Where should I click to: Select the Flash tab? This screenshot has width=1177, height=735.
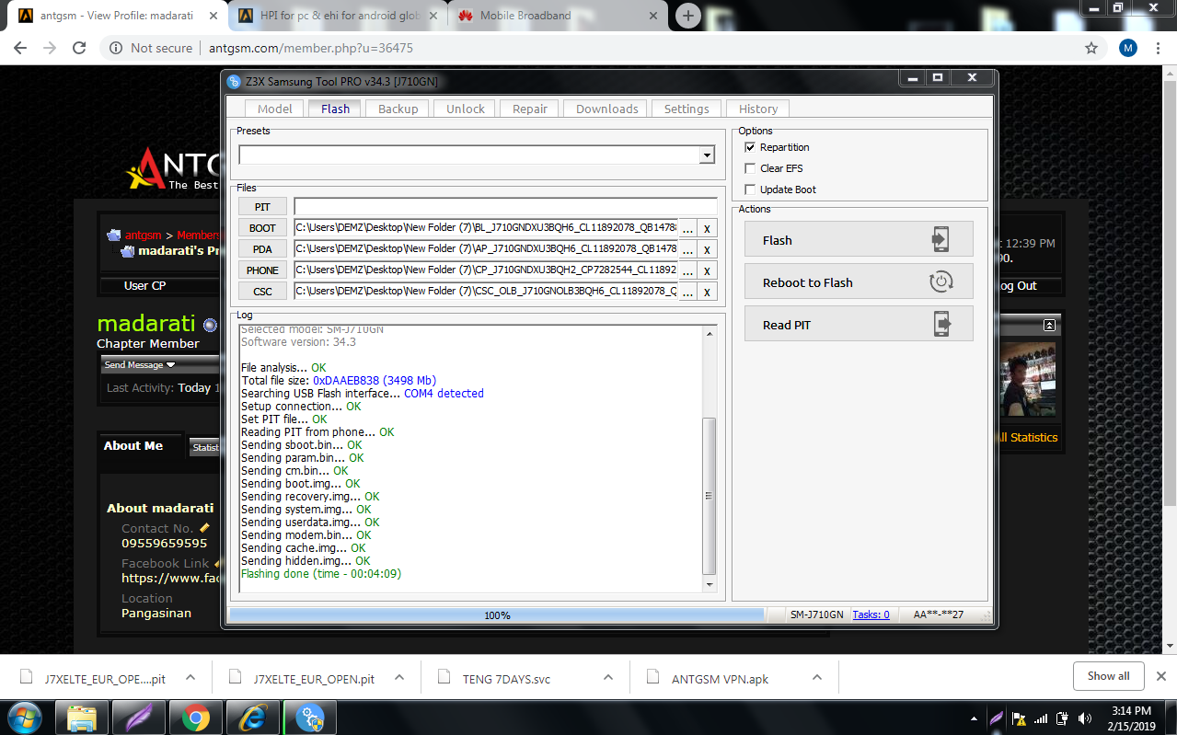pyautogui.click(x=335, y=109)
